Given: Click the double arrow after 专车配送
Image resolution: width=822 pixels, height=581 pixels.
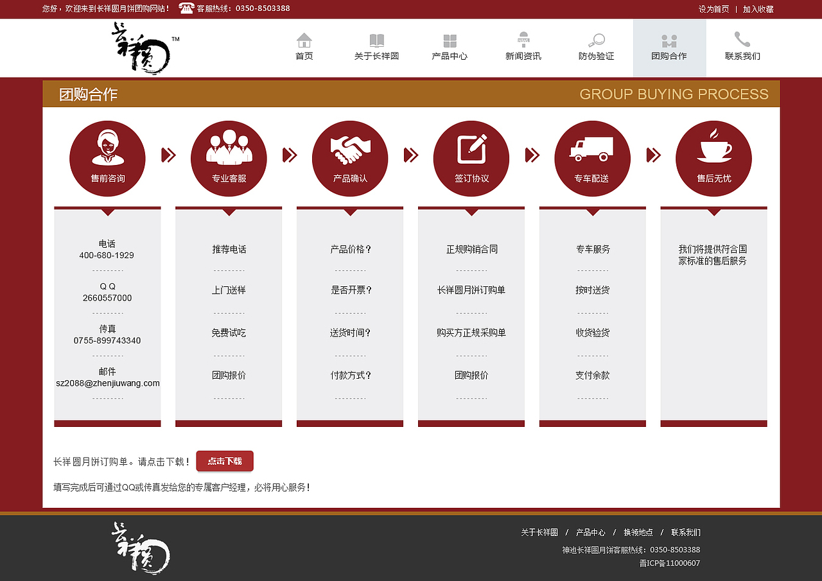Looking at the screenshot, I should pyautogui.click(x=654, y=155).
